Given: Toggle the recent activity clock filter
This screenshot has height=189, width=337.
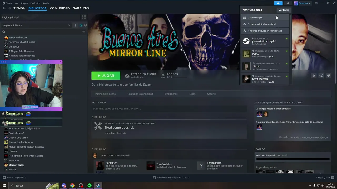Looking at the screenshot, I should click(81, 25).
